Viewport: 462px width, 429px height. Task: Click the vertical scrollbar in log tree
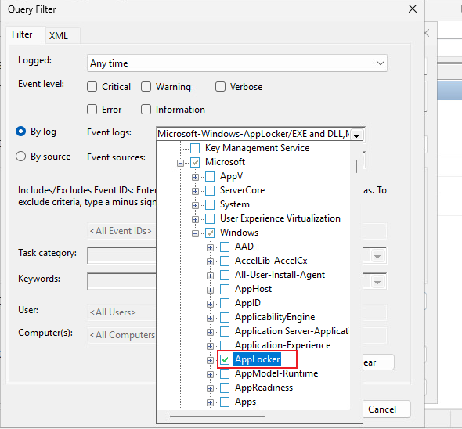click(356, 167)
